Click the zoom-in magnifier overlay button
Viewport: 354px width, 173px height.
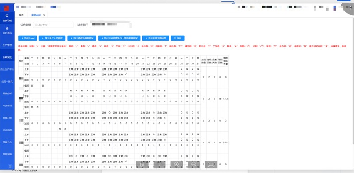[x=177, y=165]
